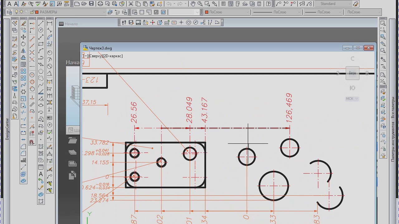This screenshot has height=224, width=399.
Task: Click the Undo arrow icon
Action: click(169, 4)
